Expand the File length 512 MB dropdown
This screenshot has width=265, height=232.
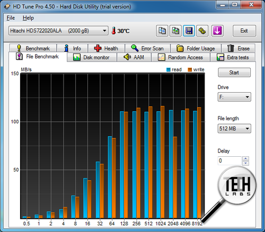click(x=234, y=128)
